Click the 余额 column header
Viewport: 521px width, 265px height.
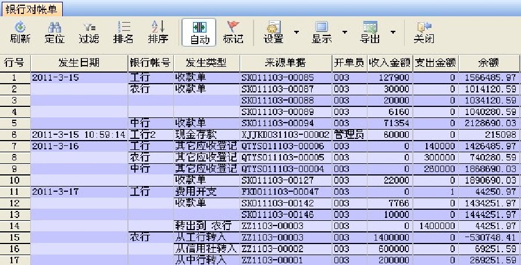(x=488, y=63)
